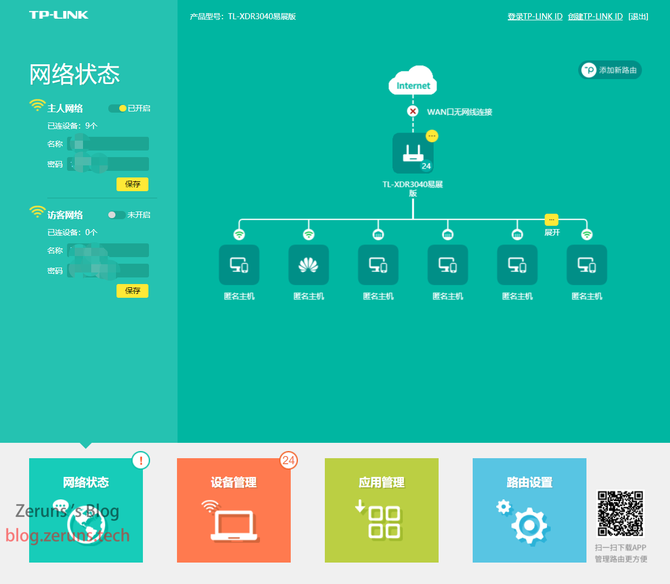The height and width of the screenshot is (584, 670).
Task: Select the Huawei logo device
Action: 309,265
